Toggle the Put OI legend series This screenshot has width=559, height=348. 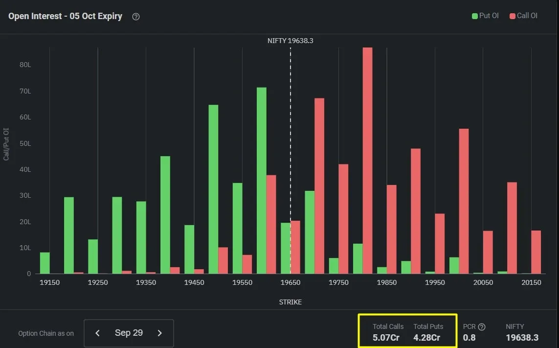pos(485,16)
